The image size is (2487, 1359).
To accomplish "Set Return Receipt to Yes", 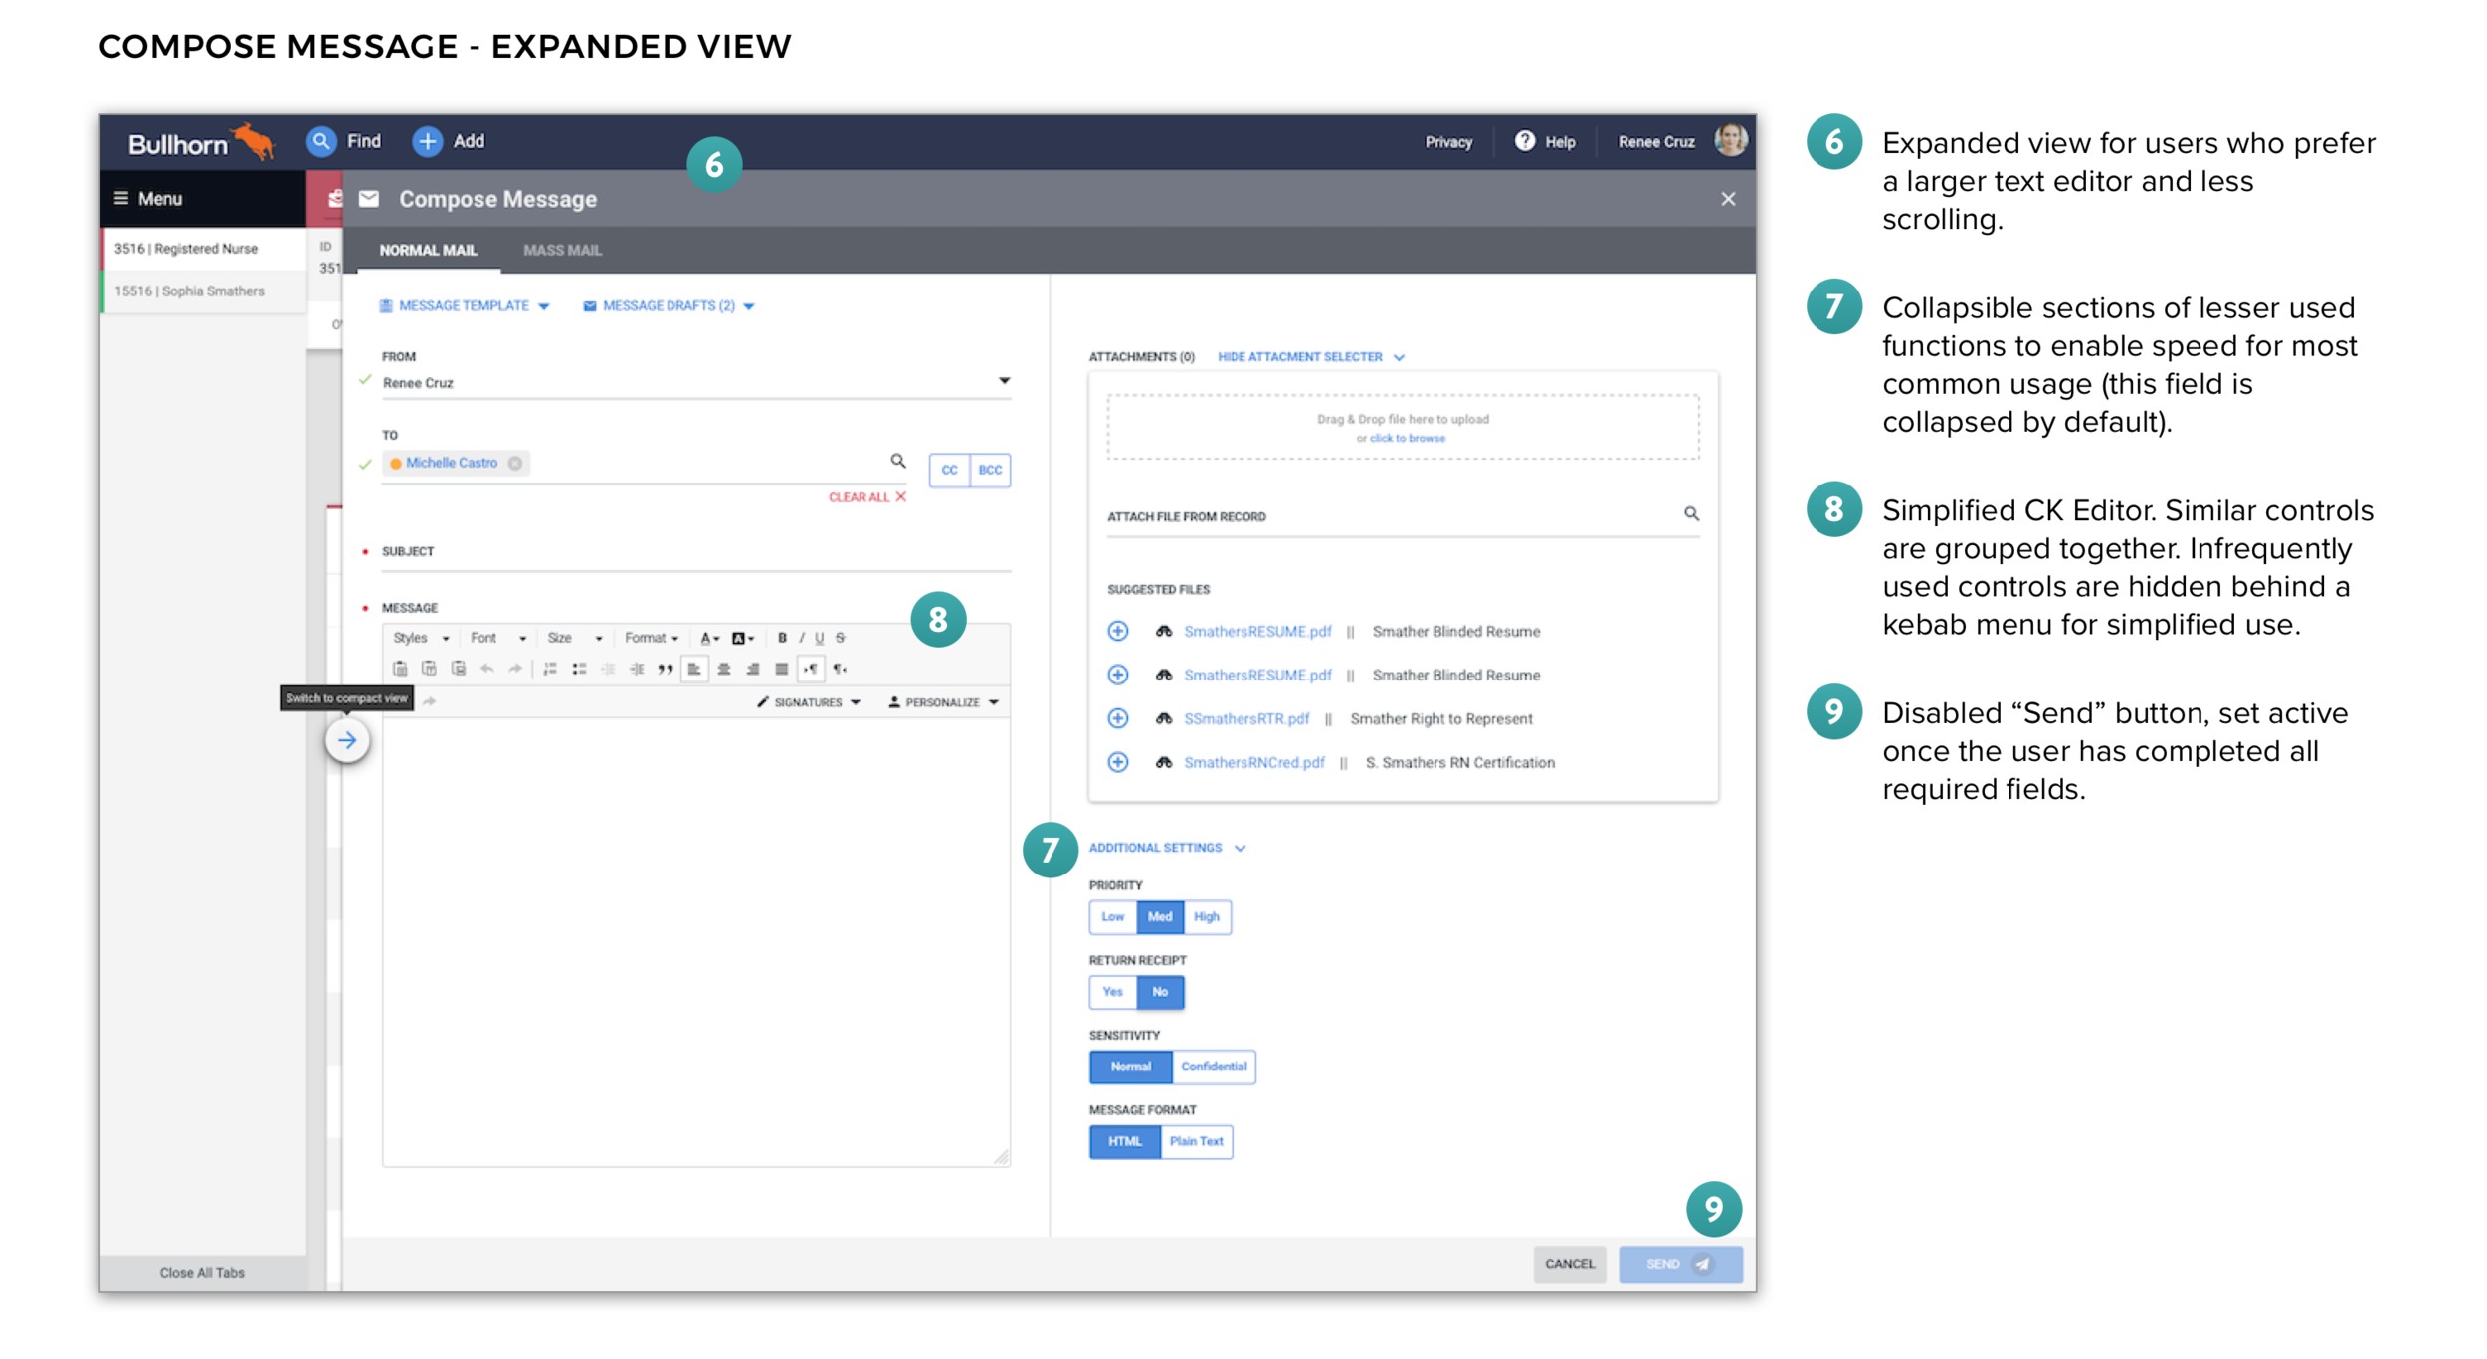I will tap(1113, 992).
